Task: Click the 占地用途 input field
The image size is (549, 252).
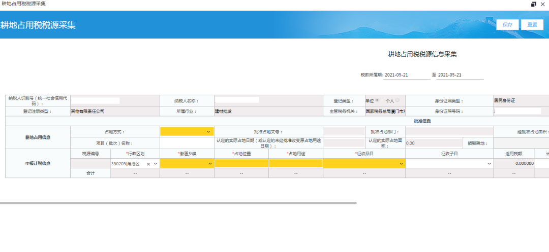Action: coord(296,163)
